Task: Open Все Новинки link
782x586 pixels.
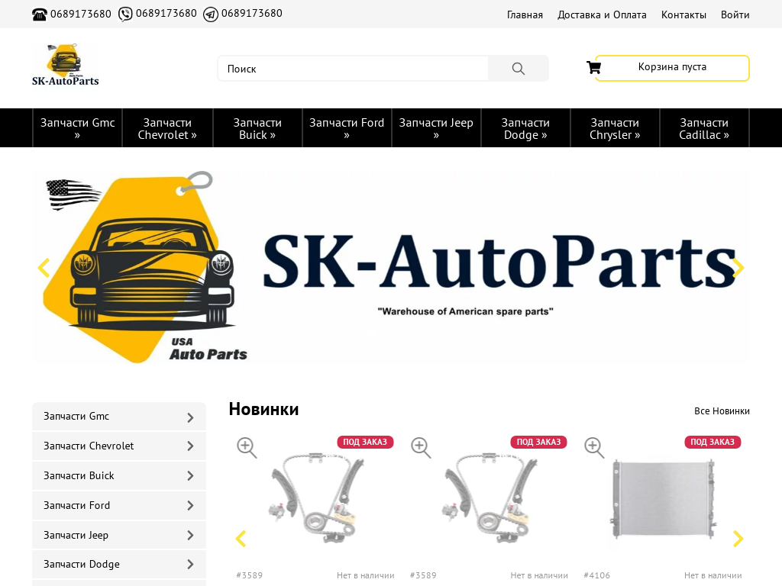Action: click(x=722, y=411)
